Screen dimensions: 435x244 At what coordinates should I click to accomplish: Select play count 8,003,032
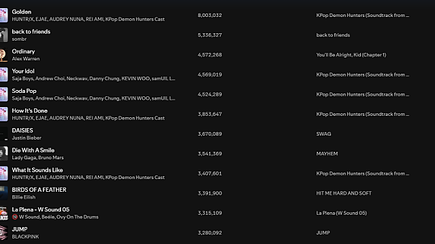tap(210, 15)
